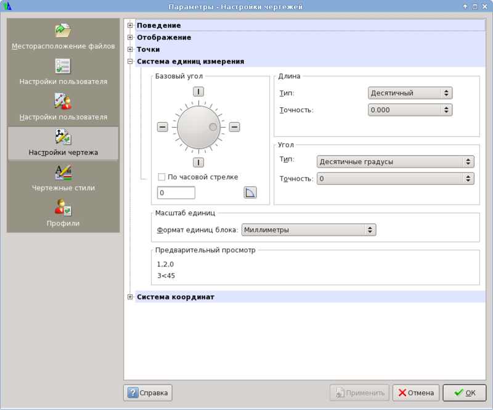Open the file locations section icon
This screenshot has height=410, width=493.
63,31
